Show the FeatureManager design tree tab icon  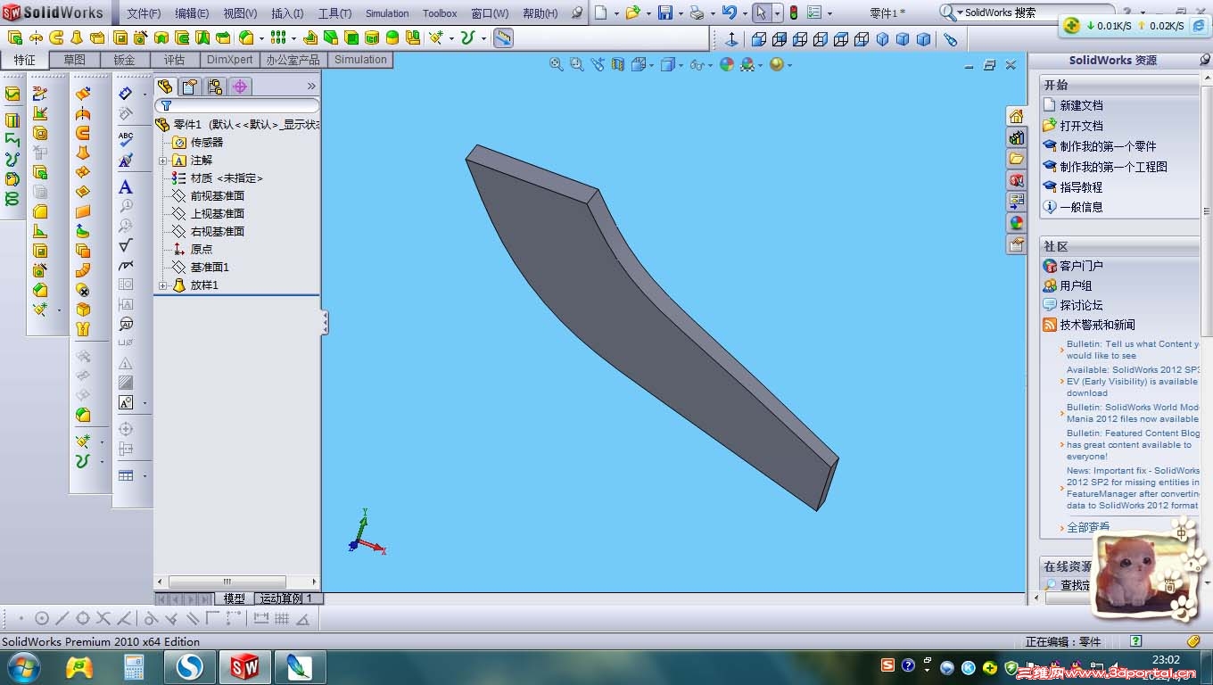pyautogui.click(x=165, y=87)
